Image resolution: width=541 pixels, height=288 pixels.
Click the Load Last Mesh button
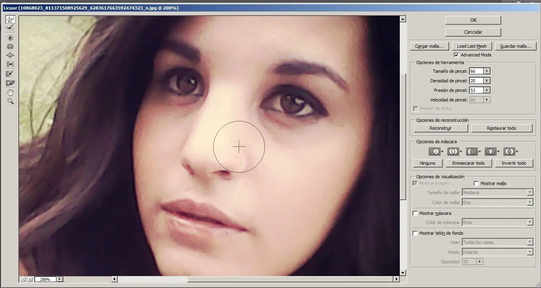tap(472, 46)
